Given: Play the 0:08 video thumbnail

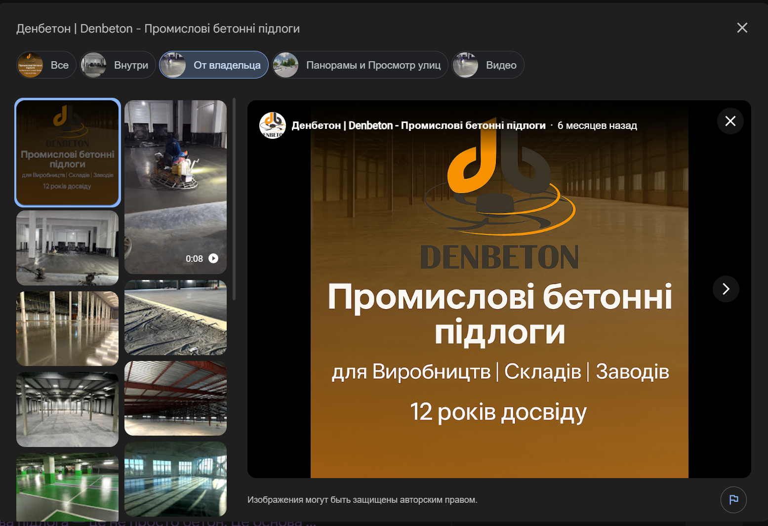Looking at the screenshot, I should (175, 187).
